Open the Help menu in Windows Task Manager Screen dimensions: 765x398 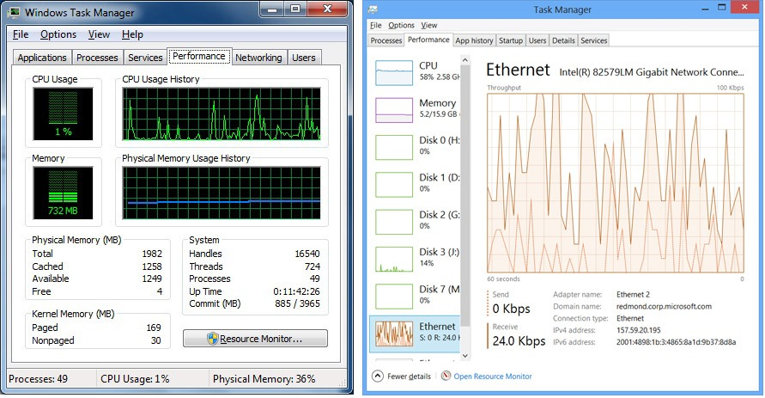coord(132,34)
